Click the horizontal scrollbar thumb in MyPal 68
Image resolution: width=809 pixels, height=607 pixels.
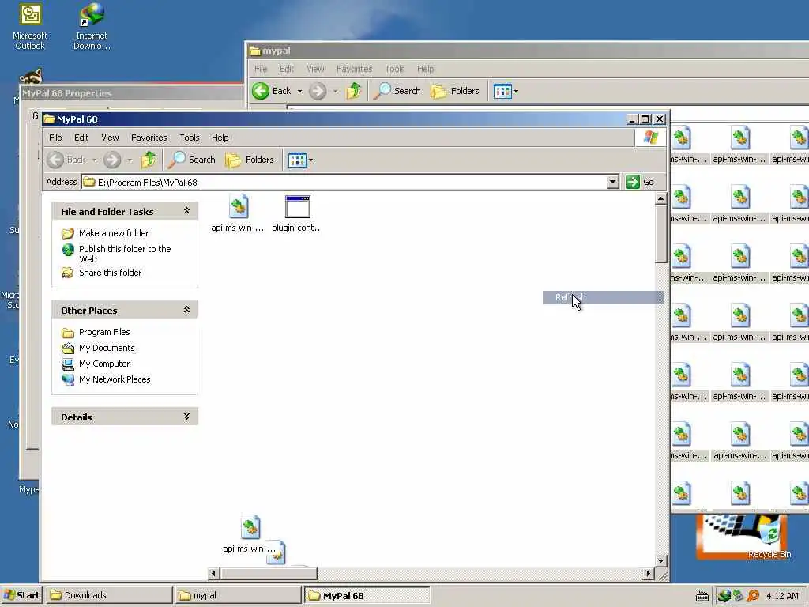269,574
